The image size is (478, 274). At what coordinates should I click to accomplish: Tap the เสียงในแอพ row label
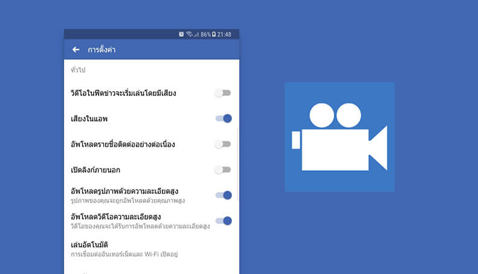tap(89, 119)
